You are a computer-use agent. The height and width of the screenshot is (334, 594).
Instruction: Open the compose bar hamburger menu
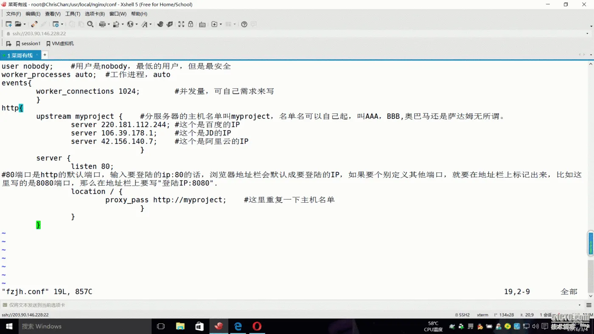pyautogui.click(x=589, y=305)
